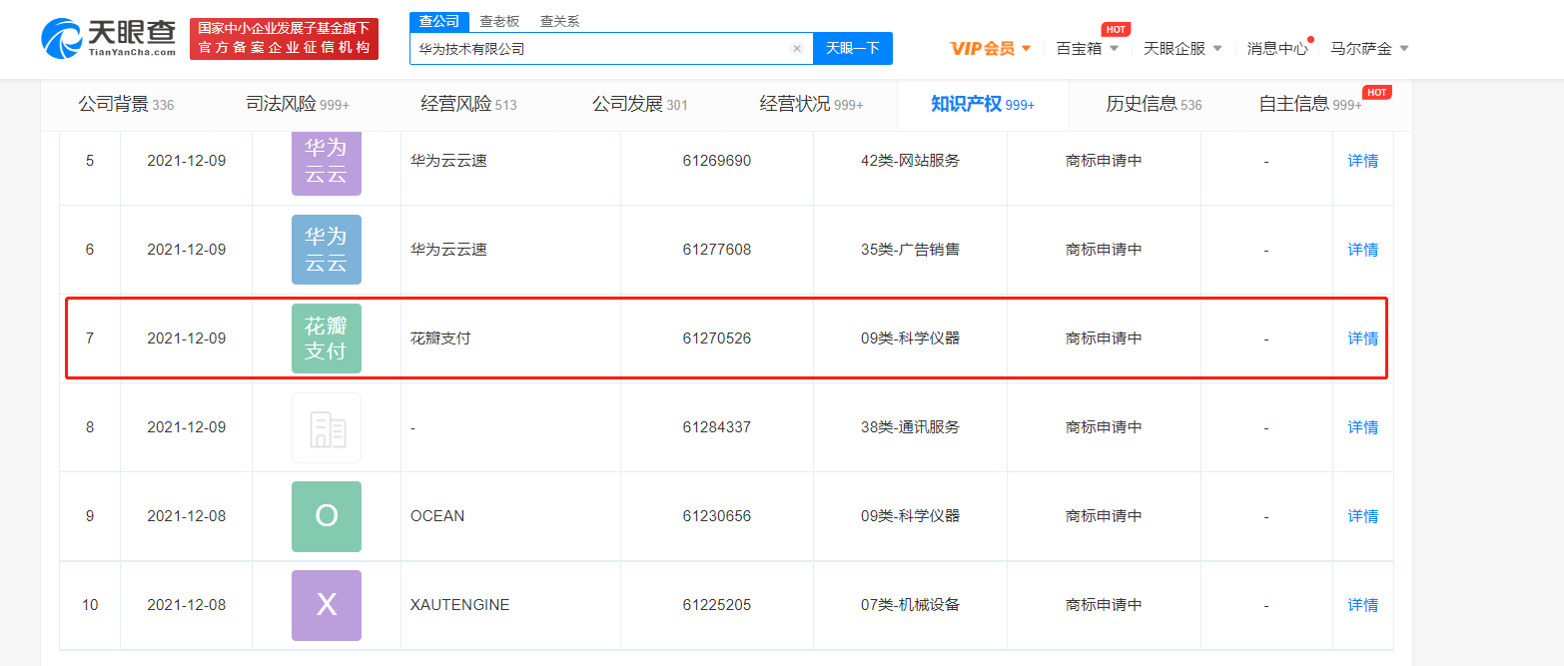Select the 查老板 search tab
The image size is (1564, 666).
tap(499, 21)
